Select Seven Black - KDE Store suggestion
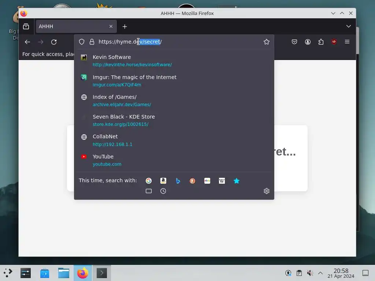 [174, 120]
